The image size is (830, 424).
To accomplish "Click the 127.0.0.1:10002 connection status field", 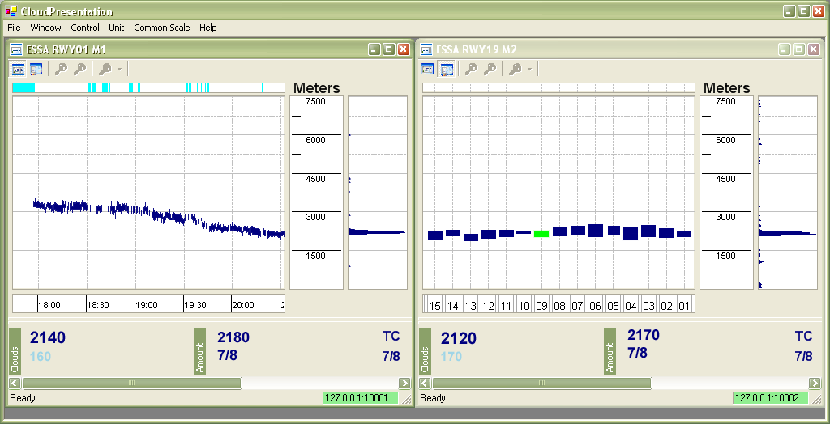I will 770,398.
